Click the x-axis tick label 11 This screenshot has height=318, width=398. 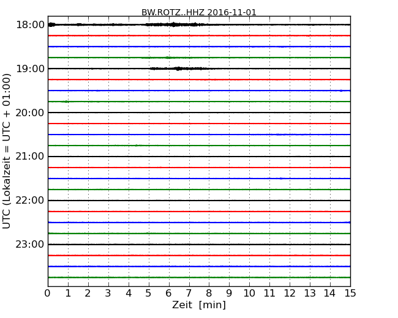coord(269,293)
